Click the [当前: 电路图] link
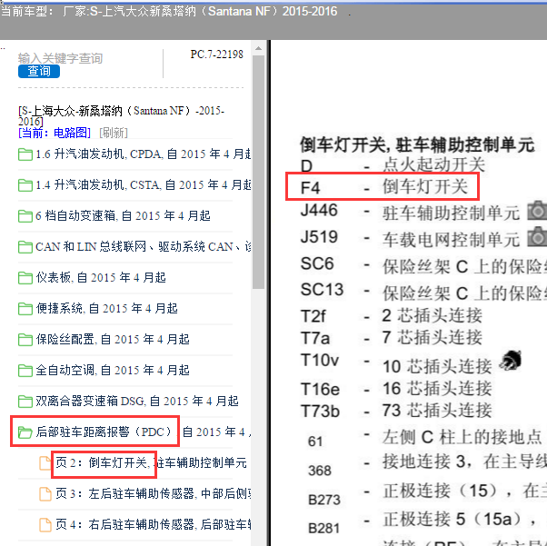 click(x=55, y=133)
